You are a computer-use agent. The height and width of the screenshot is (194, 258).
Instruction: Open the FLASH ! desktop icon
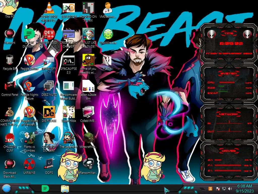(x=107, y=60)
